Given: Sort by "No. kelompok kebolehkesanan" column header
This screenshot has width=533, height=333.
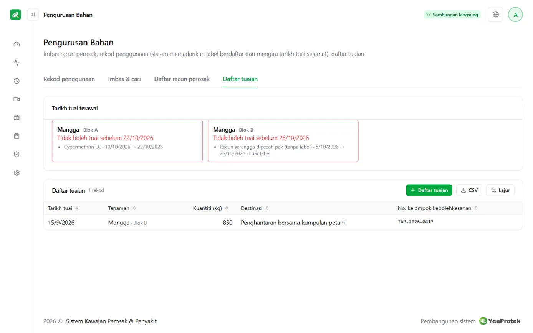Looking at the screenshot, I should (438, 208).
